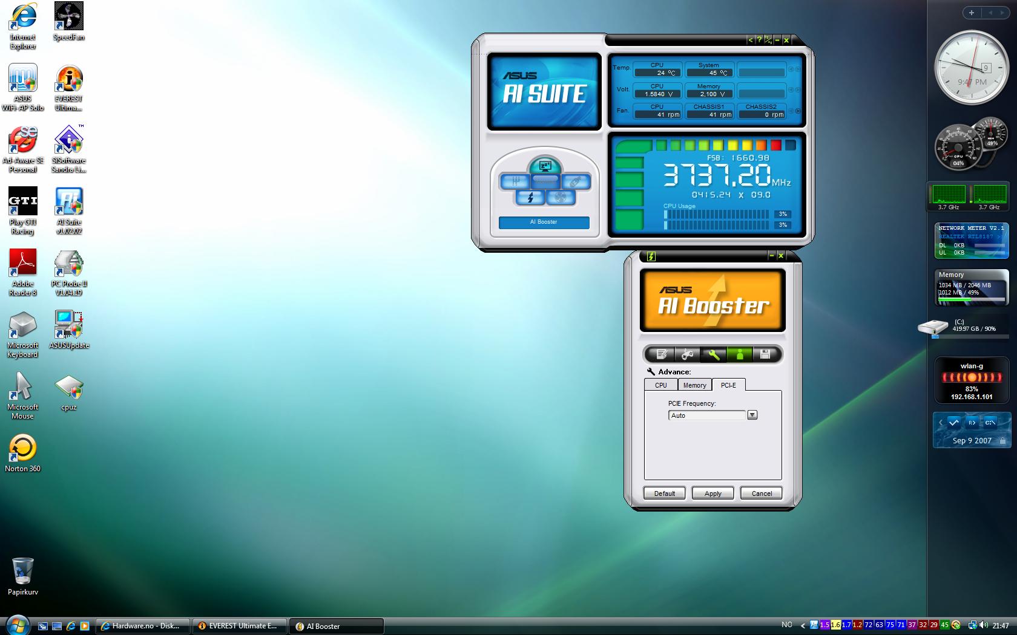Click the CPU meter gauge gadget

[x=970, y=143]
